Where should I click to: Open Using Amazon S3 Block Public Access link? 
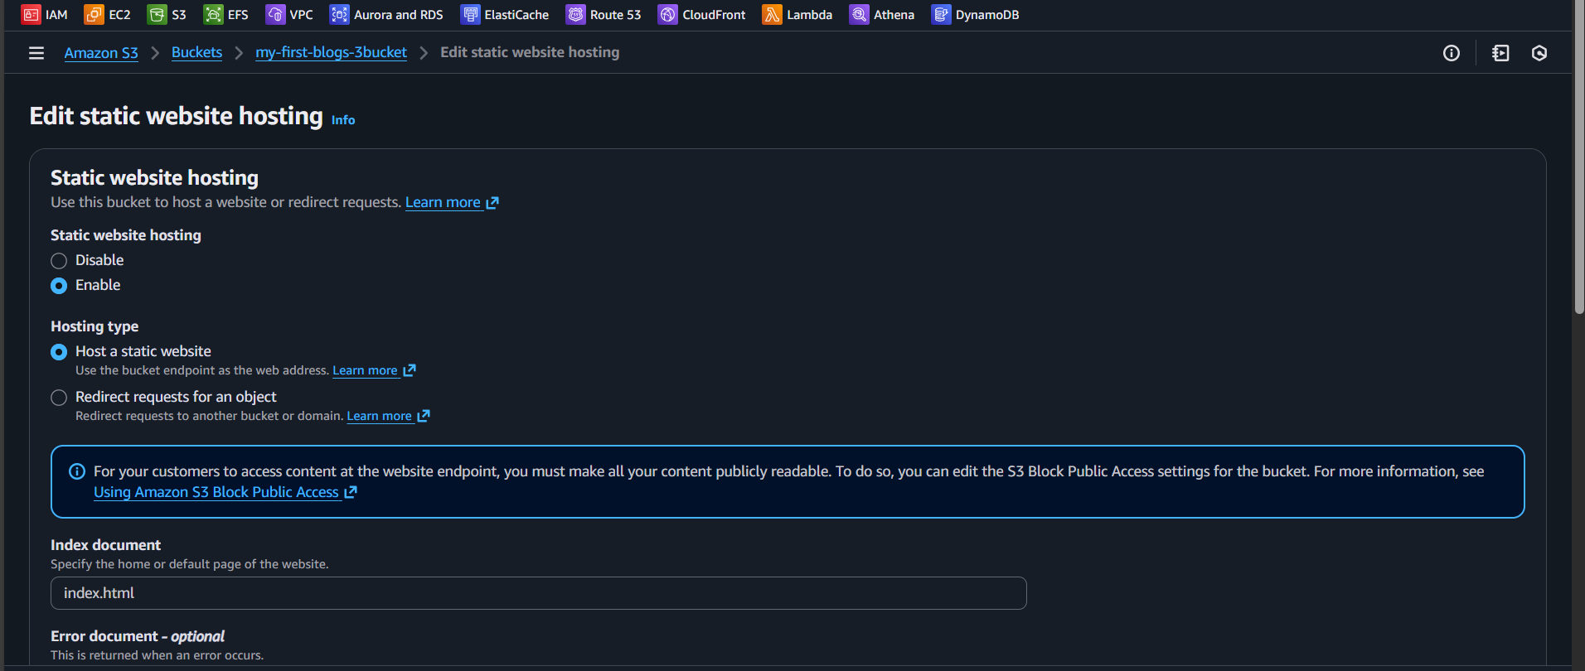(225, 492)
